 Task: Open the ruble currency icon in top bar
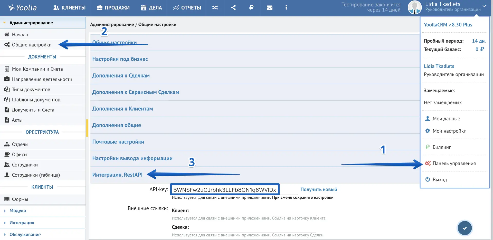tap(251, 8)
